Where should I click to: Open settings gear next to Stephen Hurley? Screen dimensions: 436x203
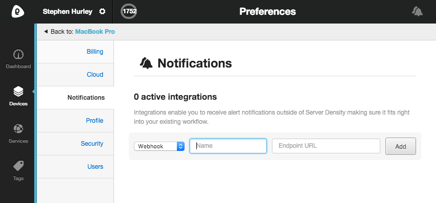[x=102, y=12]
